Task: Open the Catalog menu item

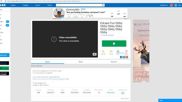Action: tap(25, 5)
